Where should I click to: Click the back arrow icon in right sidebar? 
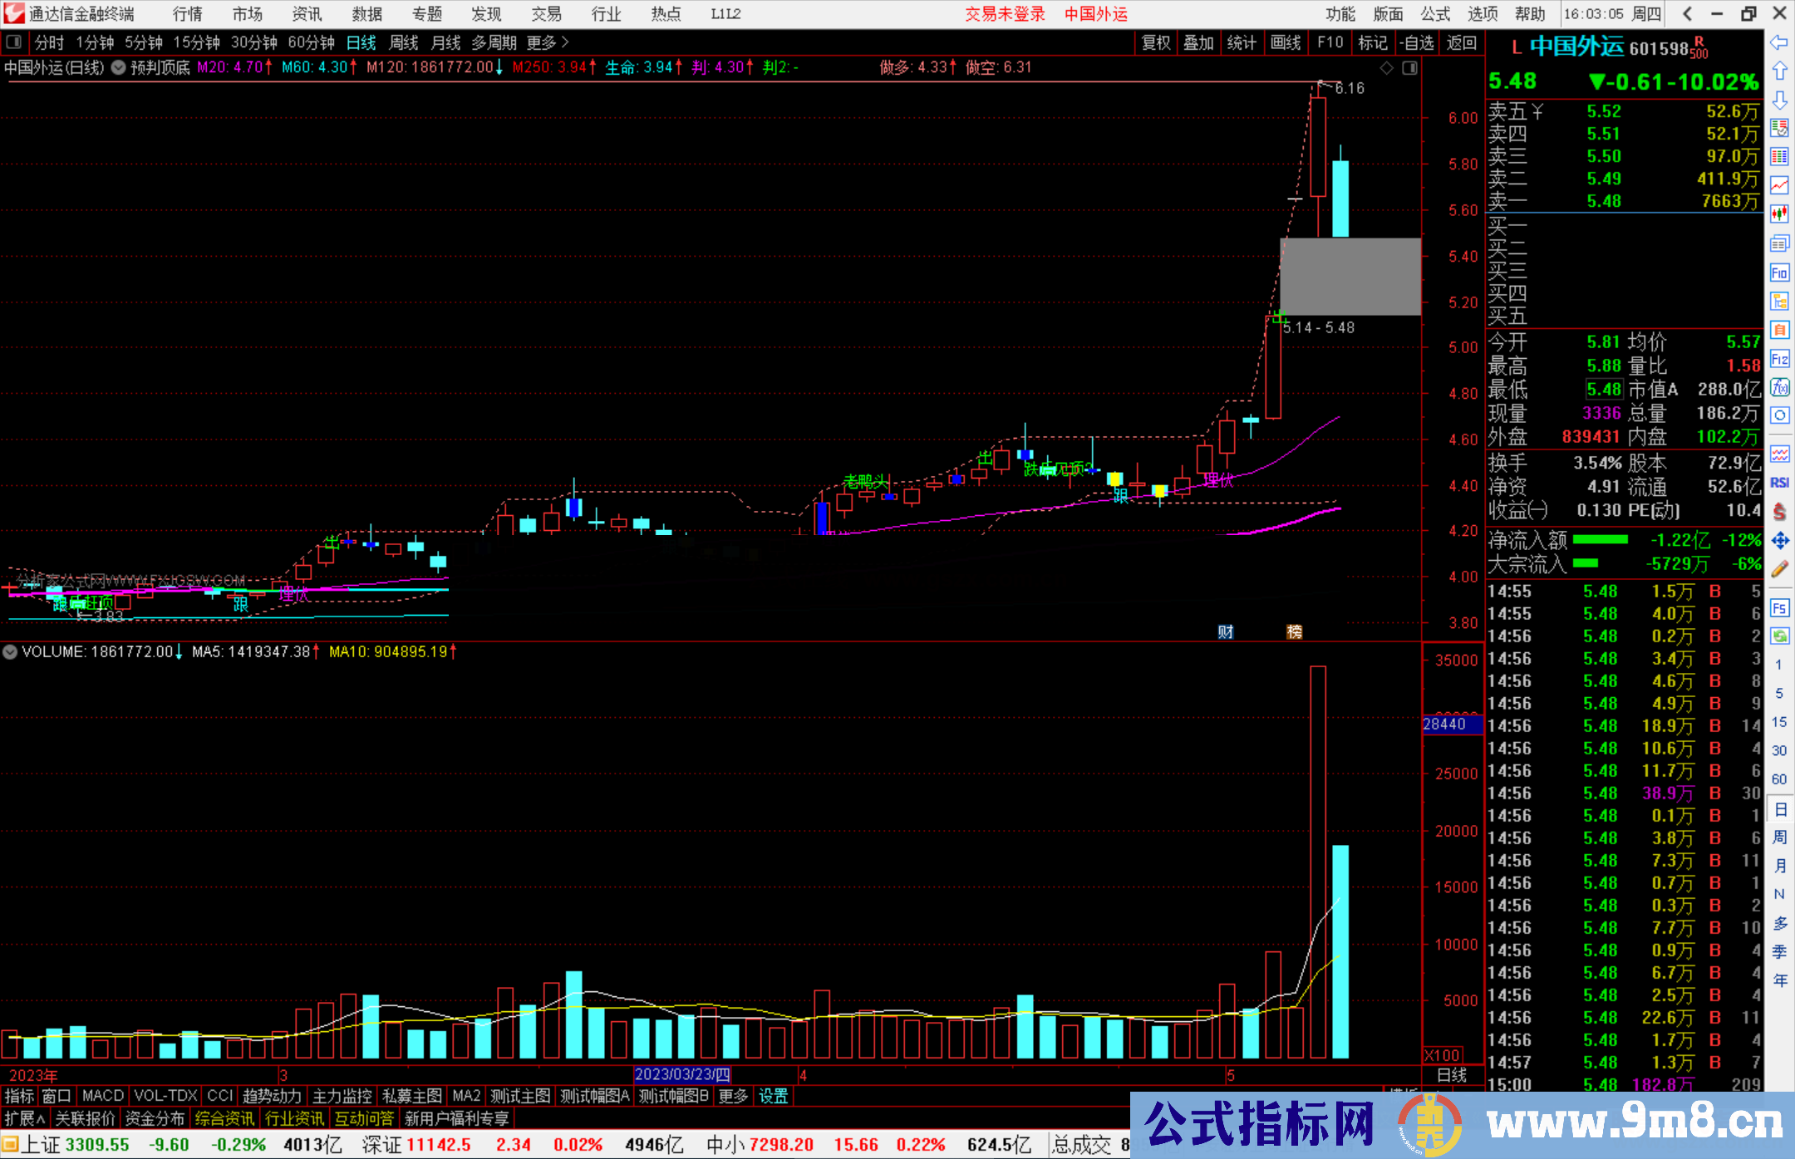(1779, 42)
